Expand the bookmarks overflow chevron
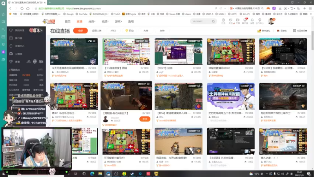 (311, 14)
